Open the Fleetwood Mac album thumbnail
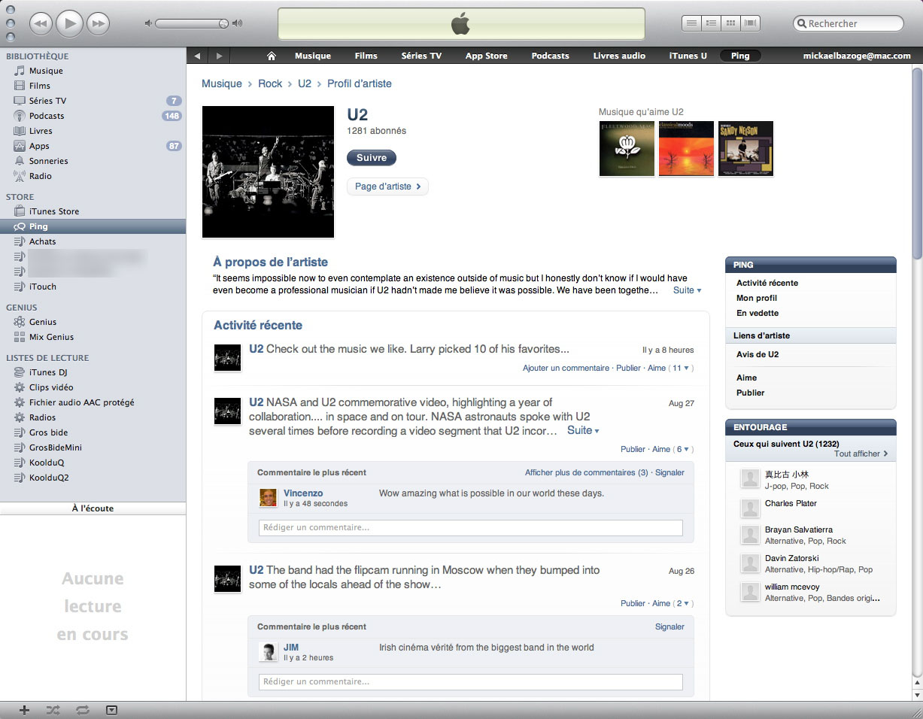This screenshot has height=719, width=923. coord(627,148)
